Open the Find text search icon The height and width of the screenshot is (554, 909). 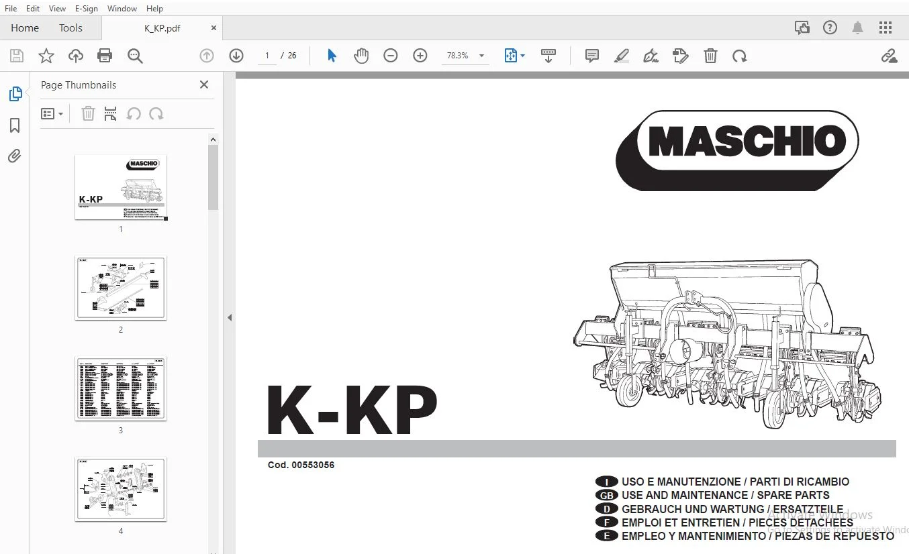tap(135, 56)
